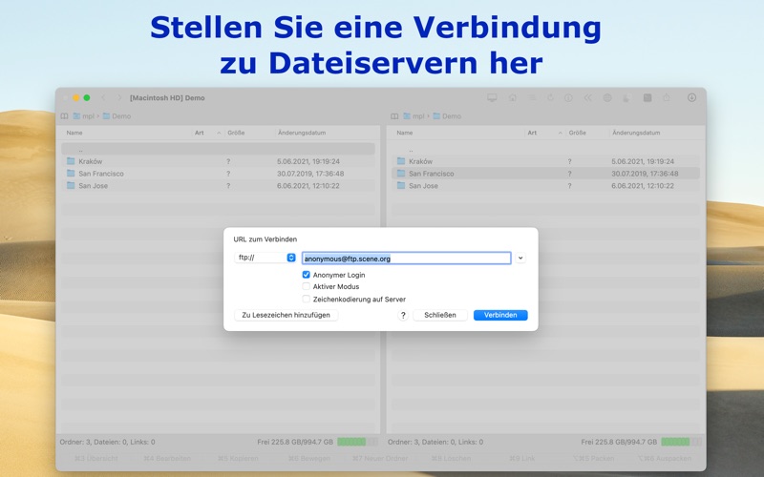The width and height of the screenshot is (764, 477).
Task: Expand the URL history chevron dropdown
Action: [520, 258]
